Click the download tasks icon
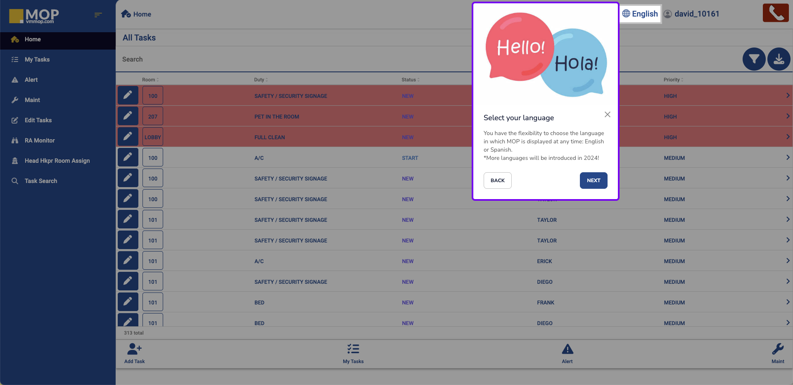This screenshot has width=793, height=385. click(779, 59)
